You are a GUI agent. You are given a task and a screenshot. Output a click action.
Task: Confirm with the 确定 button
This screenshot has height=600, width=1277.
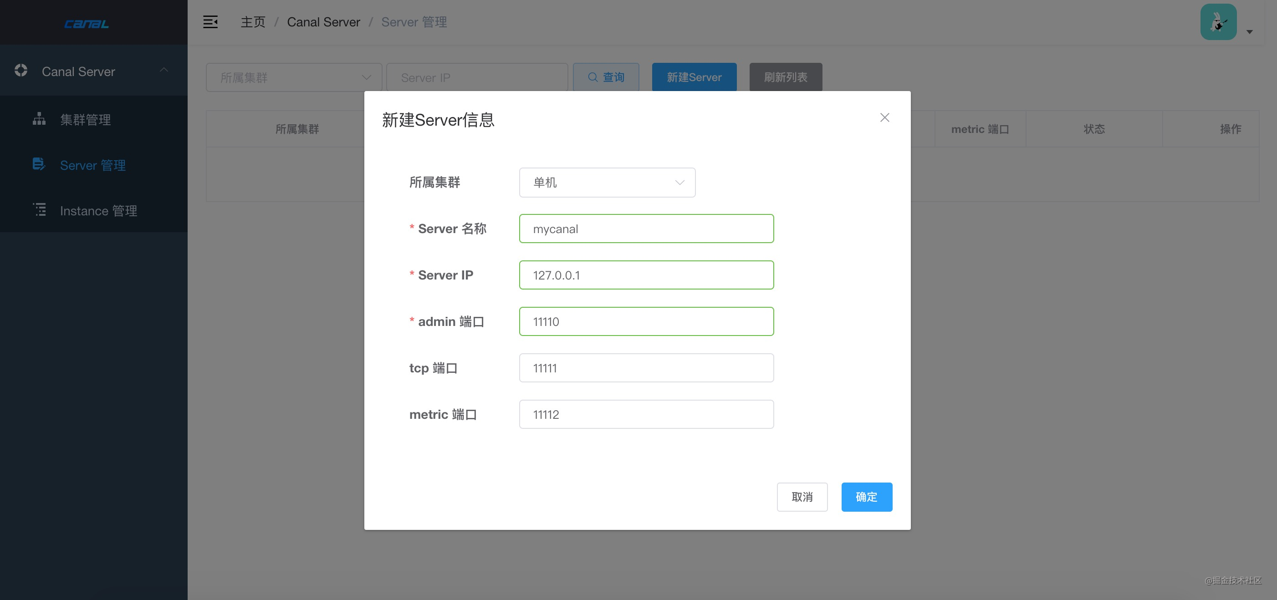point(866,497)
